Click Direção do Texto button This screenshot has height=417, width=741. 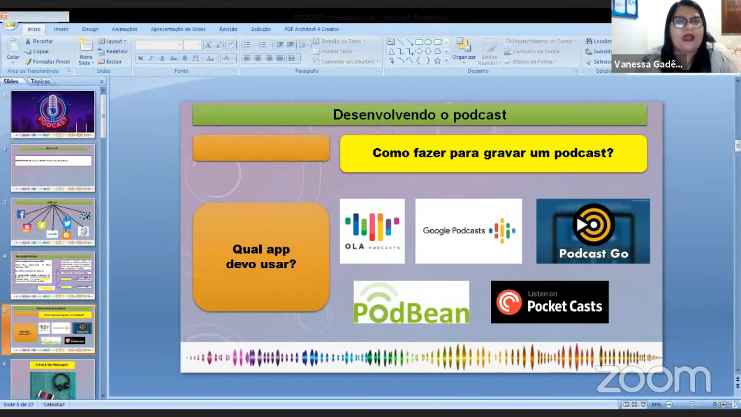pos(339,41)
